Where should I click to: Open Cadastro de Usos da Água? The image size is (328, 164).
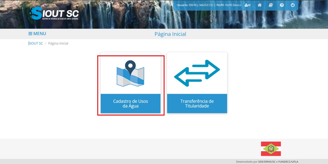pyautogui.click(x=130, y=103)
